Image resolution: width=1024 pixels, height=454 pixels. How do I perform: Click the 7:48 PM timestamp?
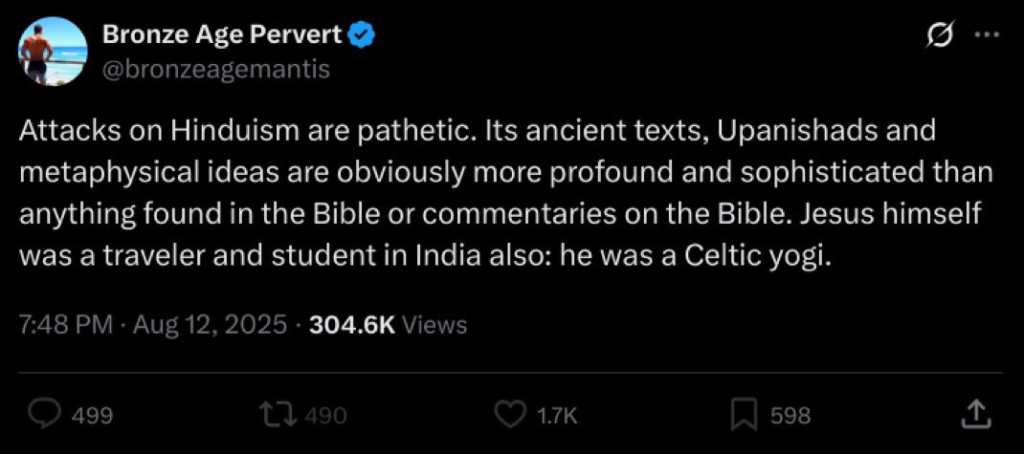coord(67,324)
